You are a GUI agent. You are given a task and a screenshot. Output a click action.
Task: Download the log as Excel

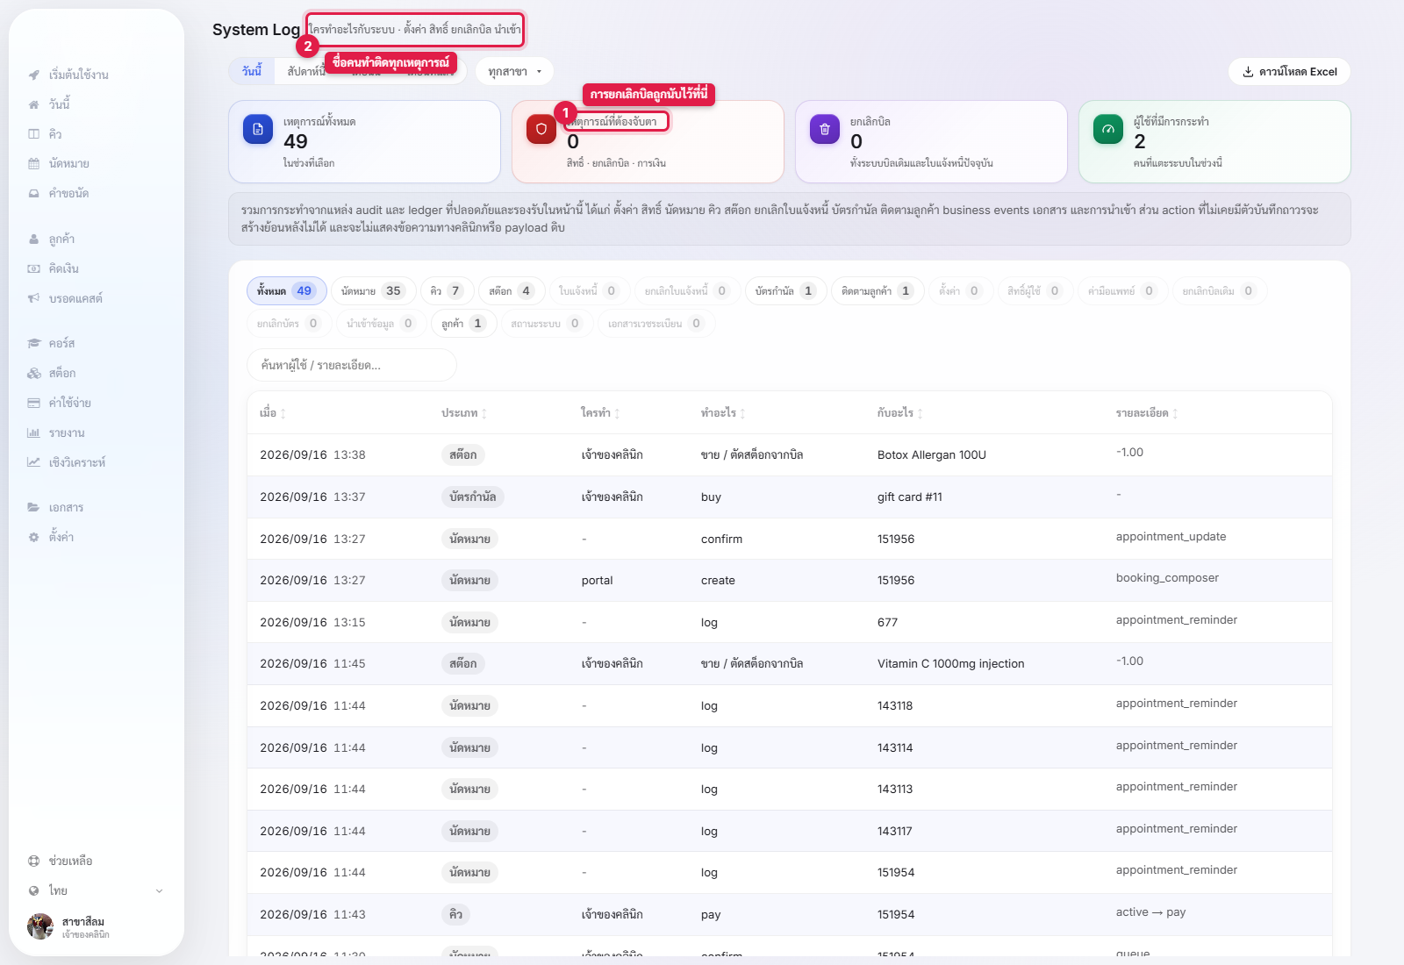click(x=1289, y=72)
